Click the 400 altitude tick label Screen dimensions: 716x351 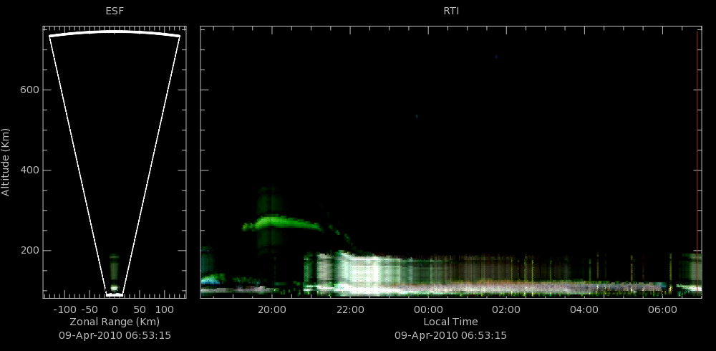coord(29,170)
